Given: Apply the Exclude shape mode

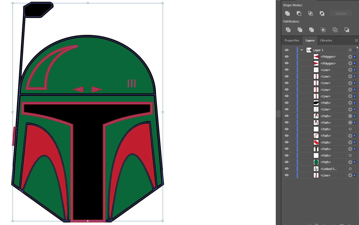Looking at the screenshot, I should [322, 13].
